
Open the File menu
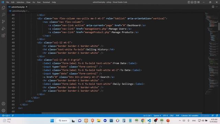pos(8,2)
